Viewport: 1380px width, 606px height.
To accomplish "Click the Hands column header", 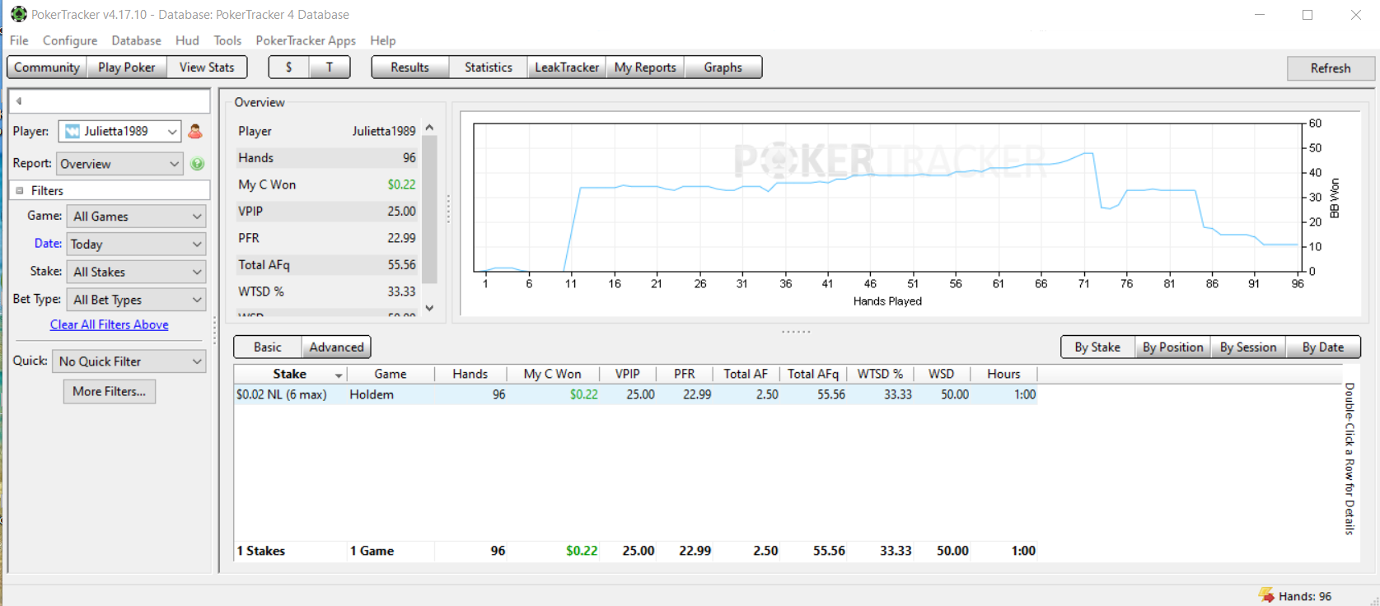I will tap(470, 374).
